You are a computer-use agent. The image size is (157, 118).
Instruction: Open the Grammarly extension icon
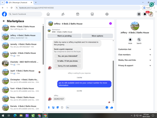coord(152,4)
